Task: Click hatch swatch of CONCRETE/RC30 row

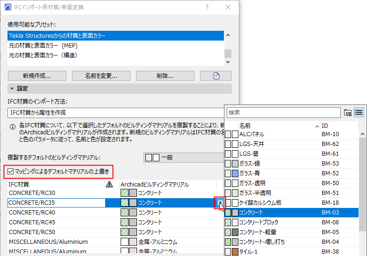Action: tap(124, 193)
